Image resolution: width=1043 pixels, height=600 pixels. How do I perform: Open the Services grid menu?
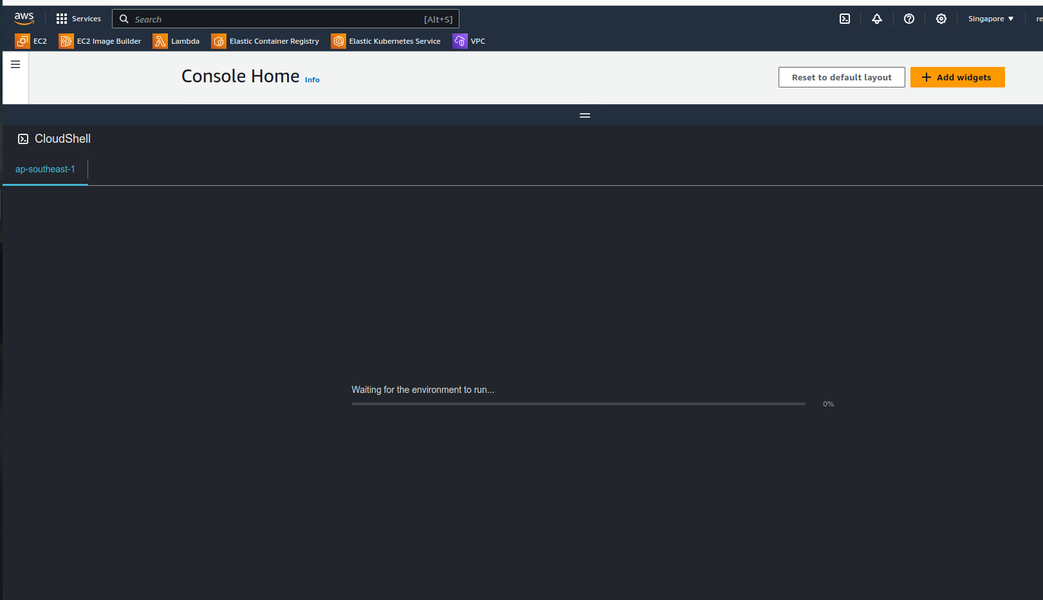[78, 19]
